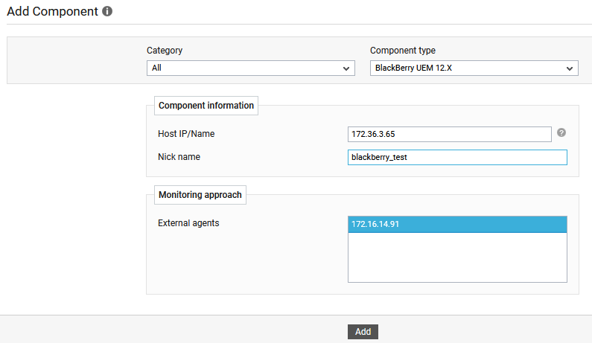Click the BlackBerry UEM 12.X selected value
Screen dimensions: 592x343
(x=413, y=68)
